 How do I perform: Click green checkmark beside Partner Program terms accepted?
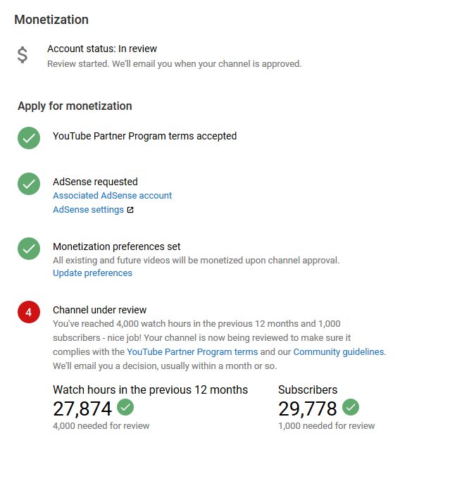click(x=29, y=138)
